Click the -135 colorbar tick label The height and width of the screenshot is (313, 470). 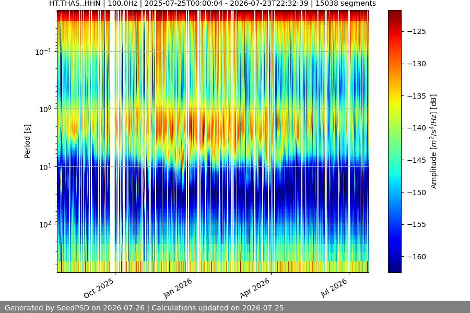tap(417, 96)
